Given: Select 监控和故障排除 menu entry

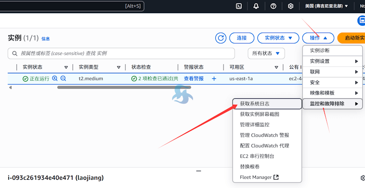Looking at the screenshot, I should (333, 104).
